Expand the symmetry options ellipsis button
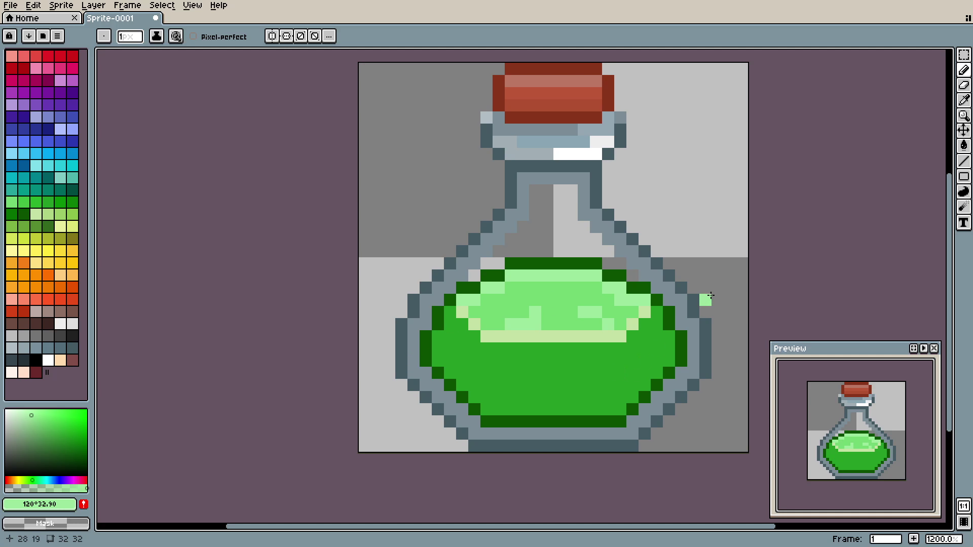 (329, 36)
